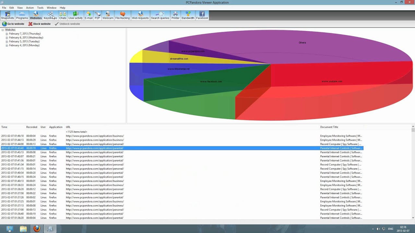The height and width of the screenshot is (233, 415).
Task: Open the E-mail toolbar icon
Action: pos(89,15)
